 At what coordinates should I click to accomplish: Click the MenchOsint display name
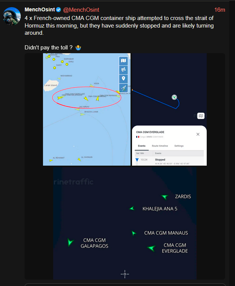(40, 10)
